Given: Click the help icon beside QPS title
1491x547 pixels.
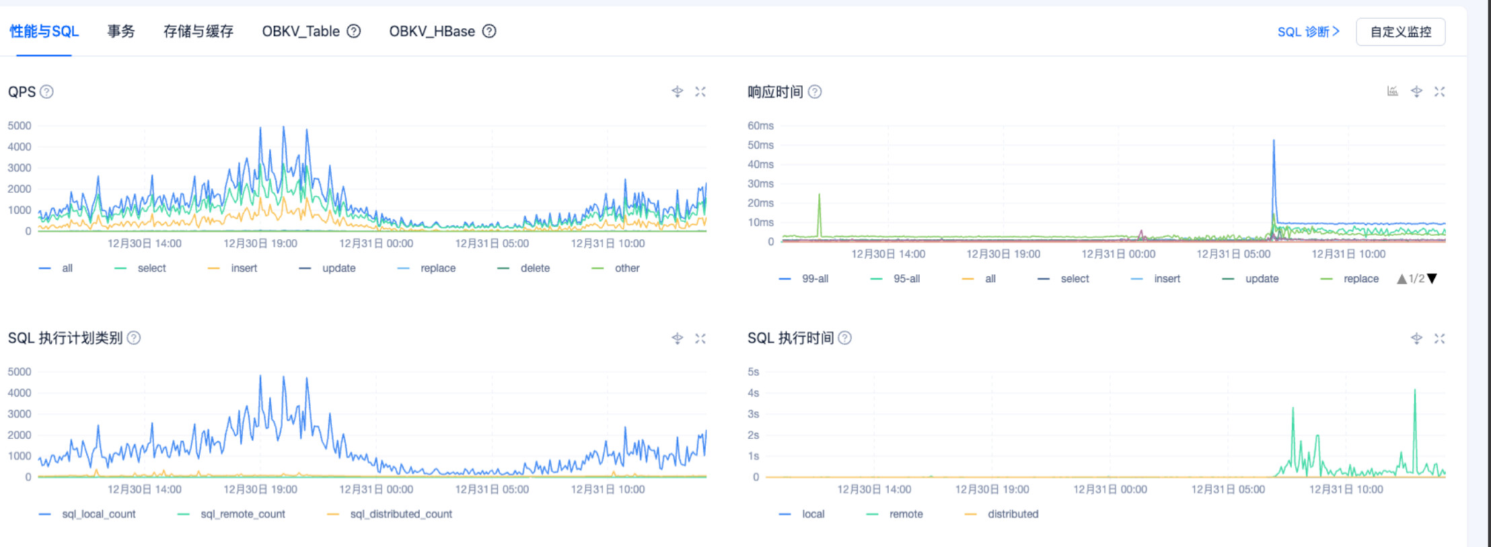Looking at the screenshot, I should pos(46,92).
